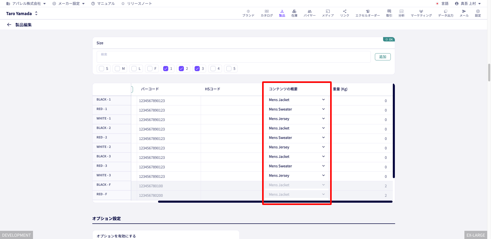Open the リリースノート release notes

click(137, 4)
